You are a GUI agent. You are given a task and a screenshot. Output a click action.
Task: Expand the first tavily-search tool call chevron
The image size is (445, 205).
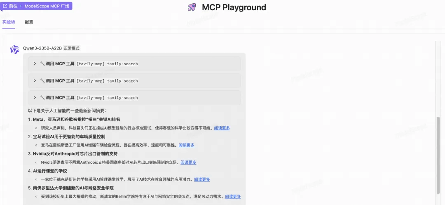coord(35,64)
